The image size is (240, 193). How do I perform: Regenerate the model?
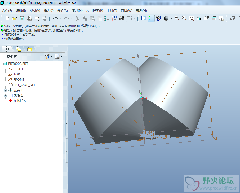click(107, 18)
